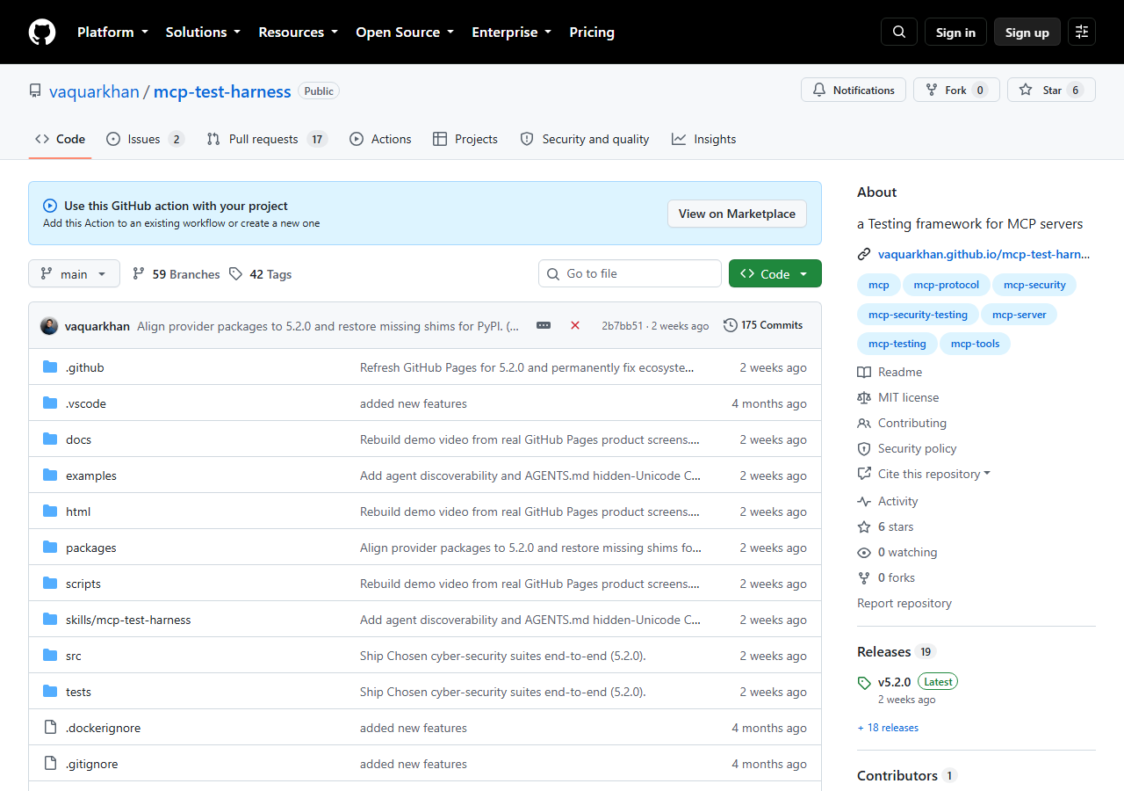Expand the Platform menu
The image size is (1124, 791).
[x=113, y=33]
